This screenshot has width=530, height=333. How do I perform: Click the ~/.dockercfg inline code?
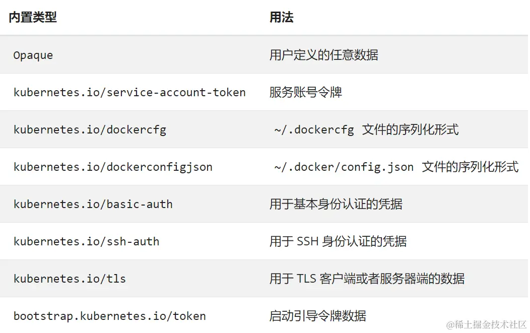coord(314,130)
